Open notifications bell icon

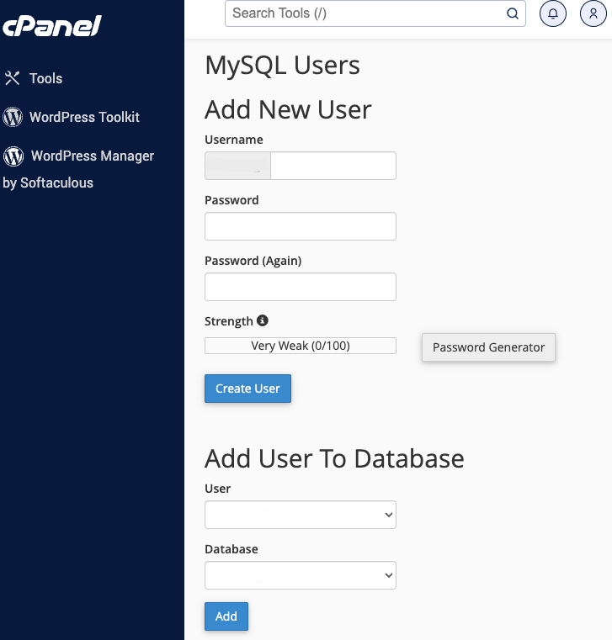(553, 13)
